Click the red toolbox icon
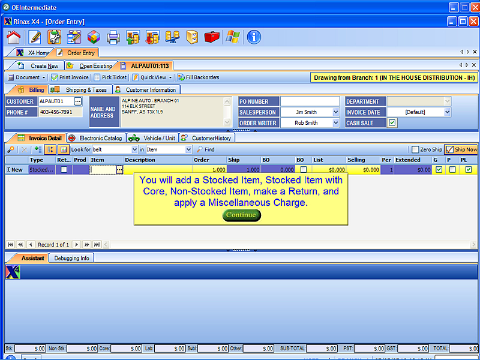The image size is (480, 360). point(212,37)
